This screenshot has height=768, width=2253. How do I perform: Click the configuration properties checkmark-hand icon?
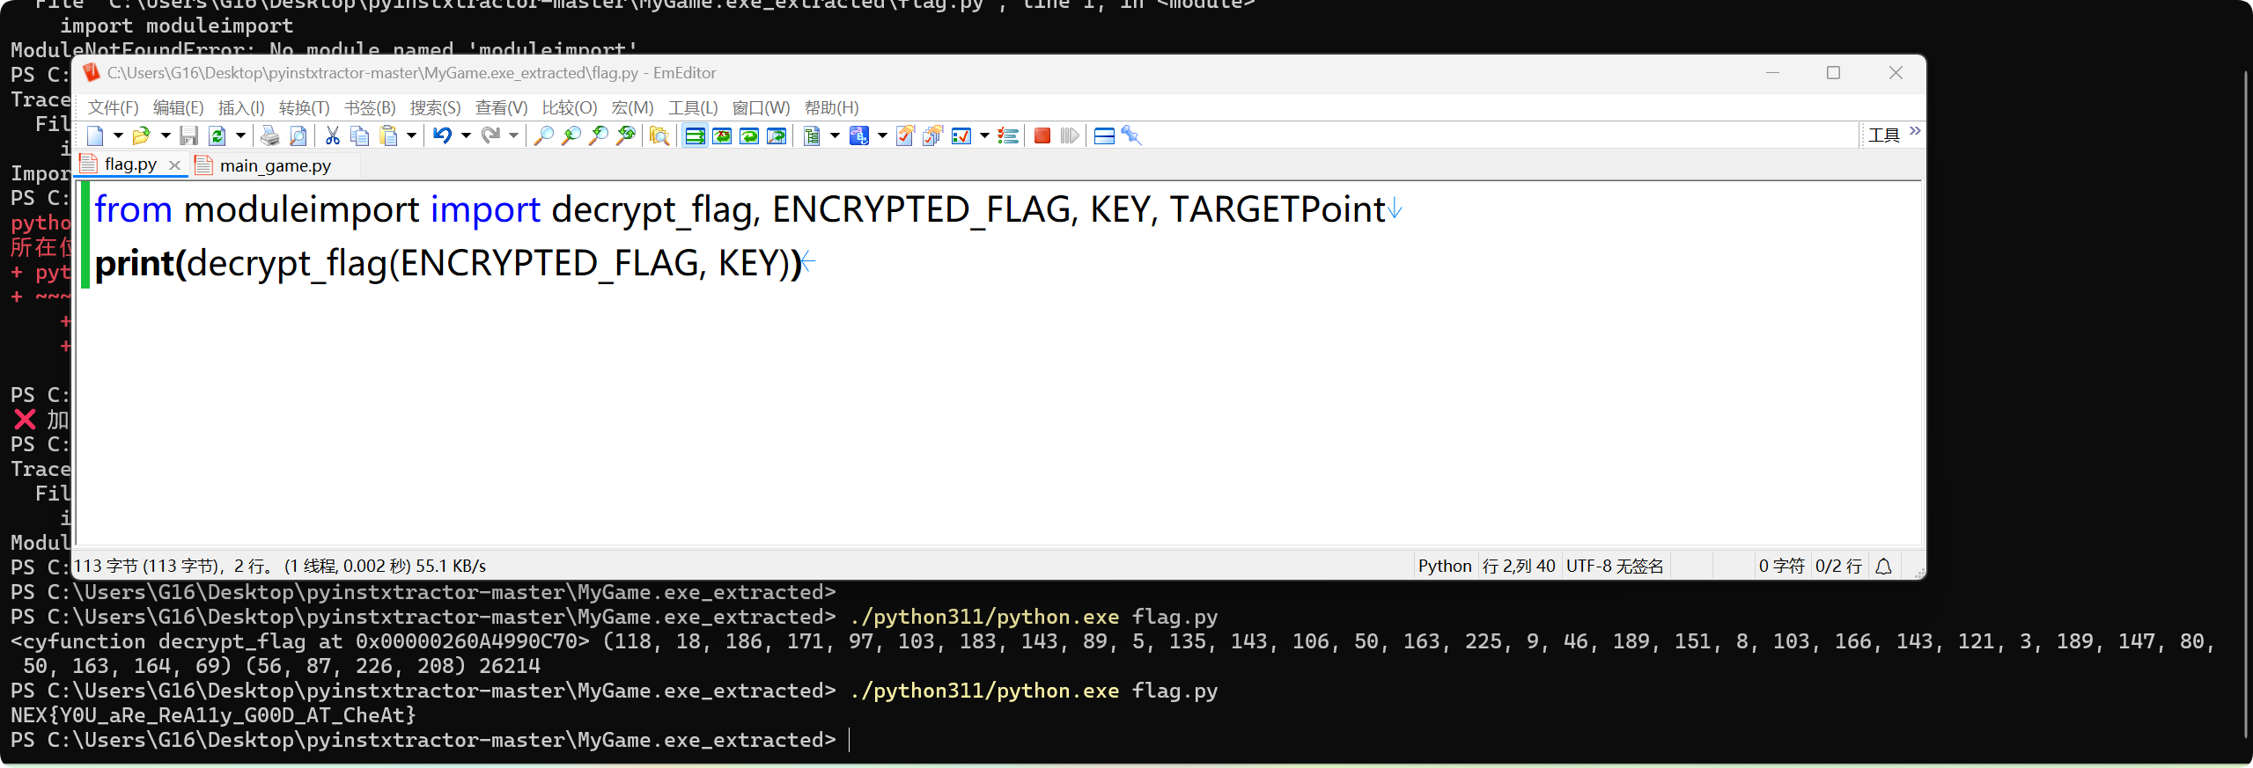pos(905,135)
